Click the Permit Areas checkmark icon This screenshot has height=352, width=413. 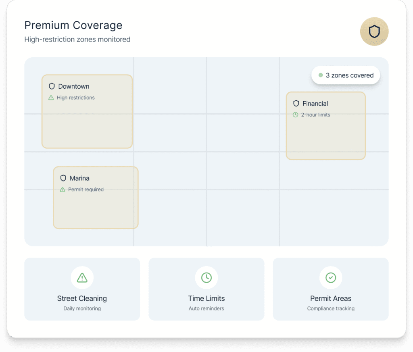point(331,277)
